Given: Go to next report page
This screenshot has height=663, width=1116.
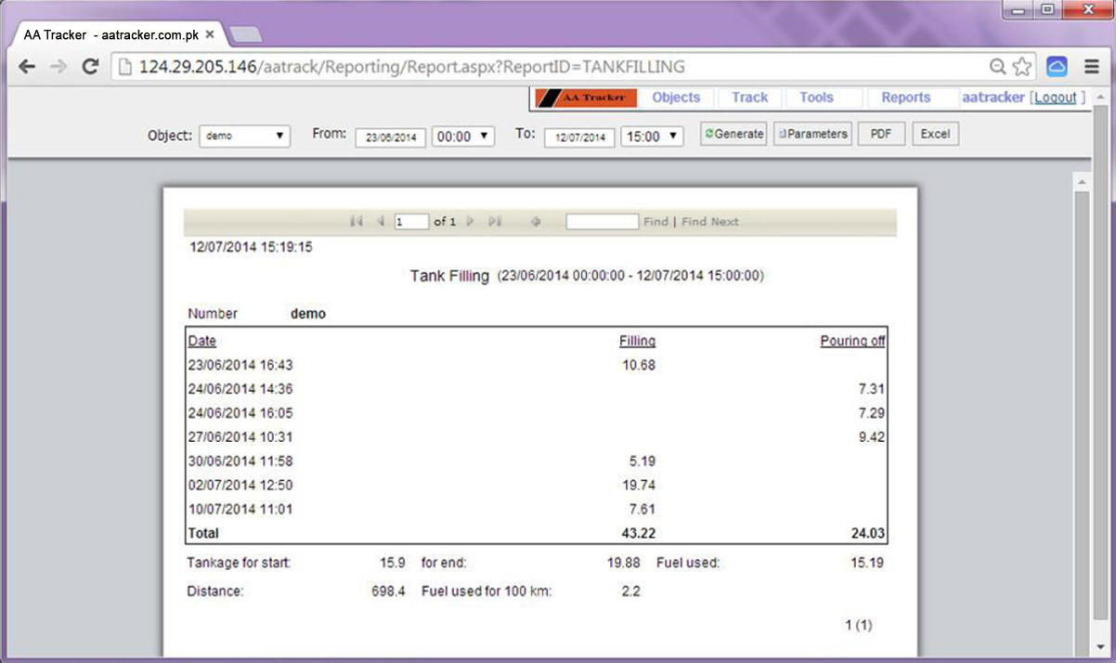Looking at the screenshot, I should (470, 222).
